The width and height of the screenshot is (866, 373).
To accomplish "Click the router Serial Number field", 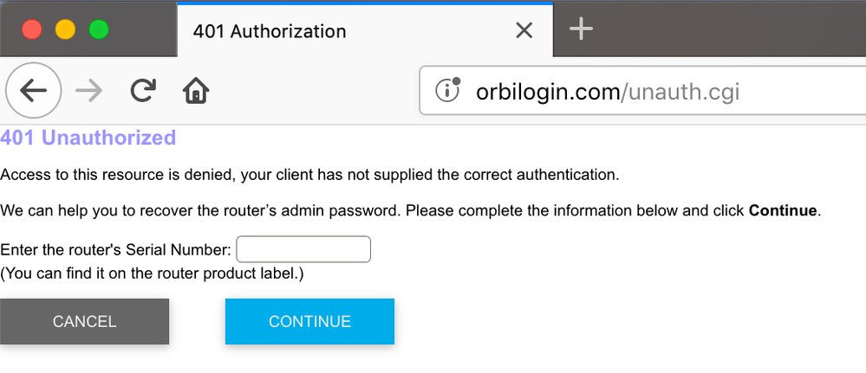I will click(x=303, y=249).
